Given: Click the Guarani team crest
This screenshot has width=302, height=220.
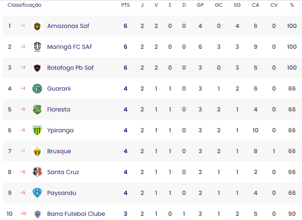Looking at the screenshot, I should click(37, 89).
